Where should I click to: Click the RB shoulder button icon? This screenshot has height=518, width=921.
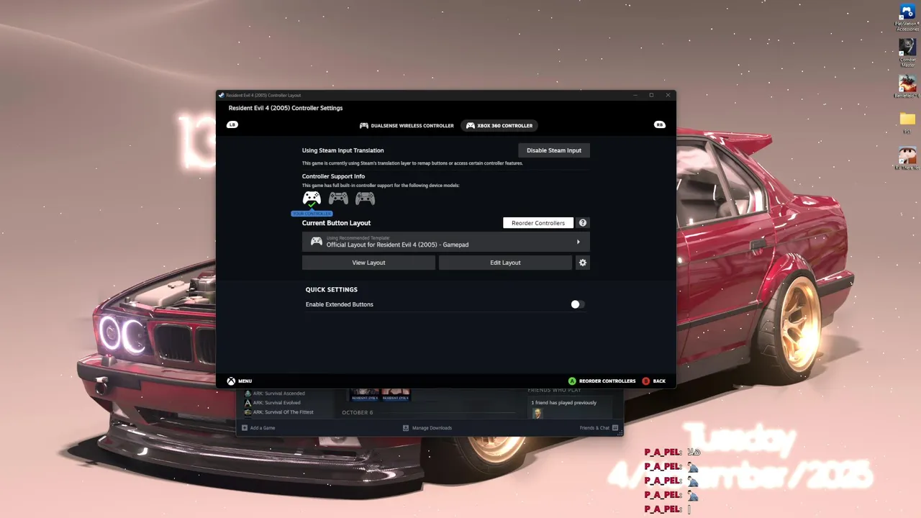[x=659, y=124]
